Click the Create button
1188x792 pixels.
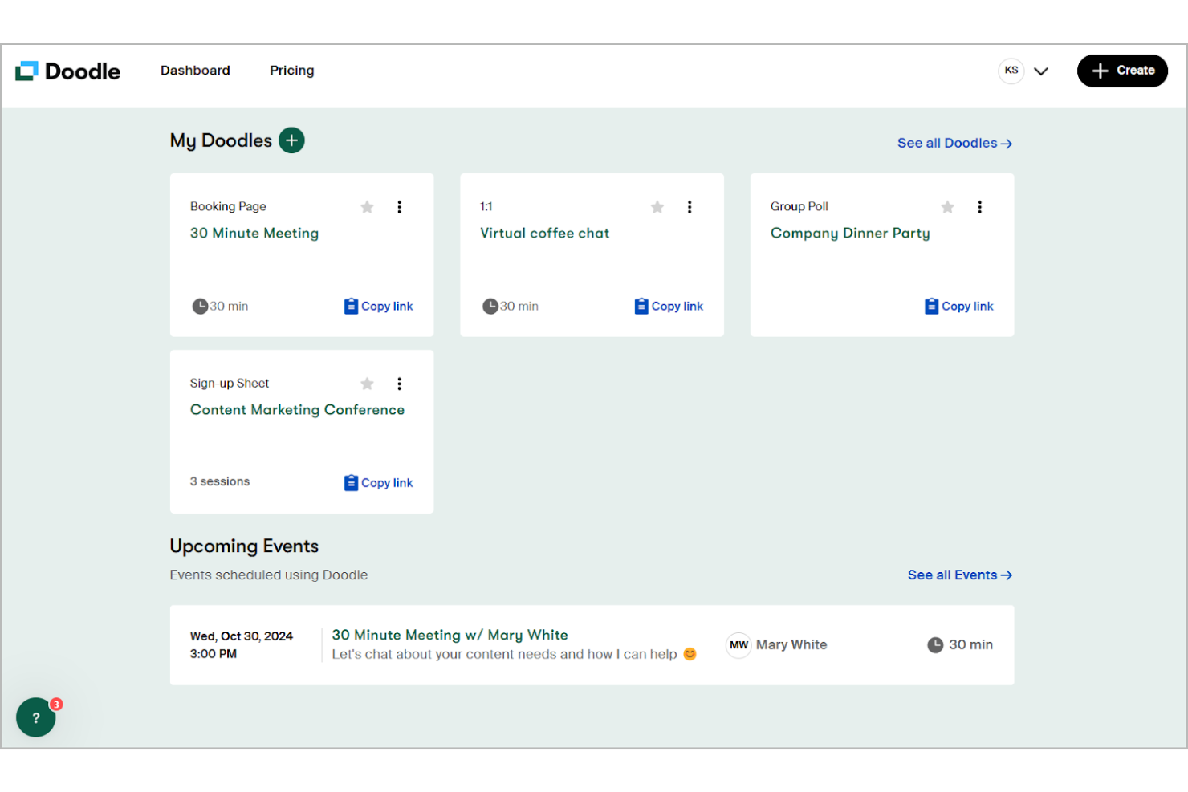pos(1122,71)
